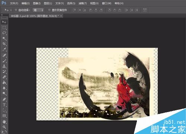The height and width of the screenshot is (134, 186).
Task: Click Align Vertical Centers in options bar
Action: [79, 10]
